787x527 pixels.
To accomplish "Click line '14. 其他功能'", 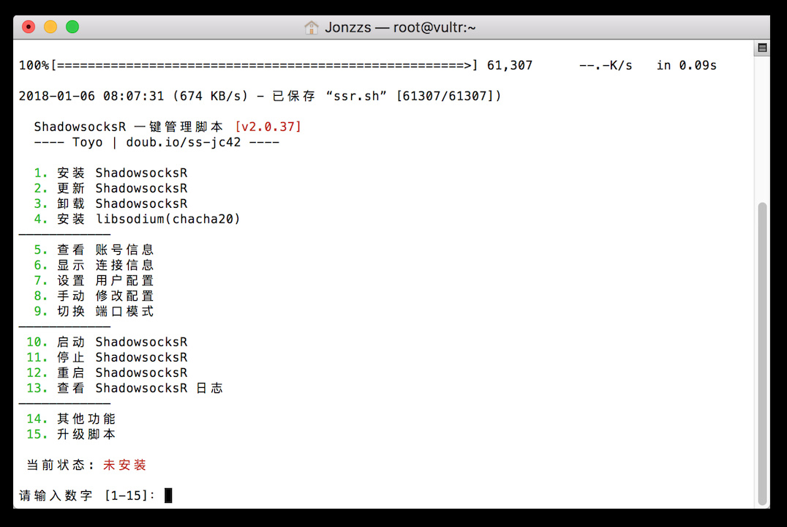I will 71,419.
